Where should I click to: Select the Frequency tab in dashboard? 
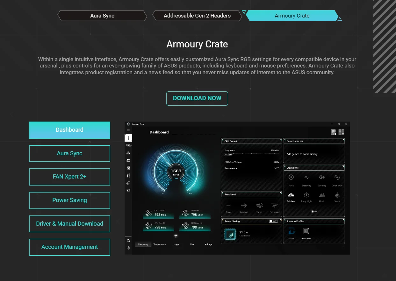(143, 244)
